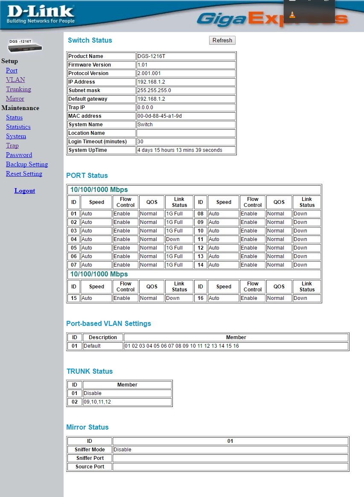Click the DGS-1216T switch device image
This screenshot has width=364, height=497.
coord(25,46)
